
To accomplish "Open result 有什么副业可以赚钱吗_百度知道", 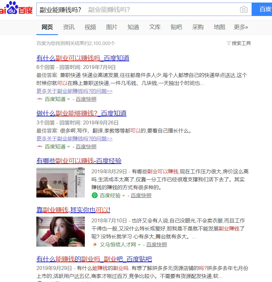I will click(83, 58).
